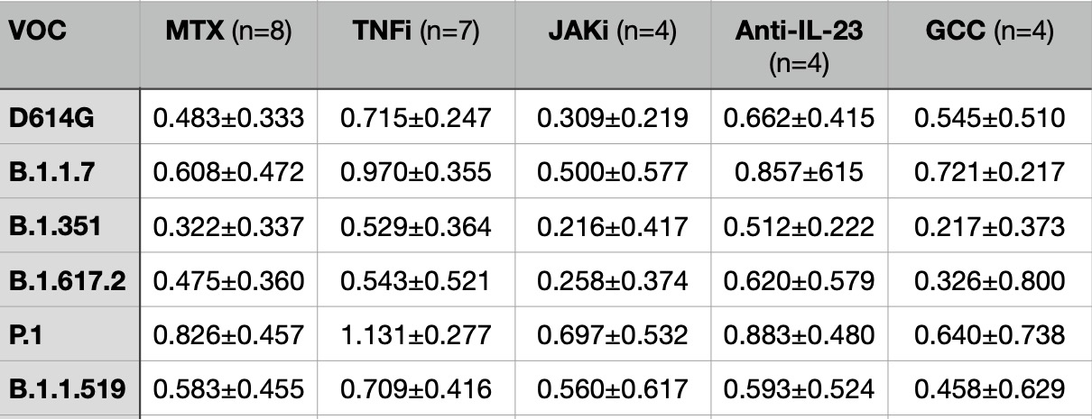Click the cell showing 0.216±0.417
Screen dimensions: 1092x419
pos(612,226)
